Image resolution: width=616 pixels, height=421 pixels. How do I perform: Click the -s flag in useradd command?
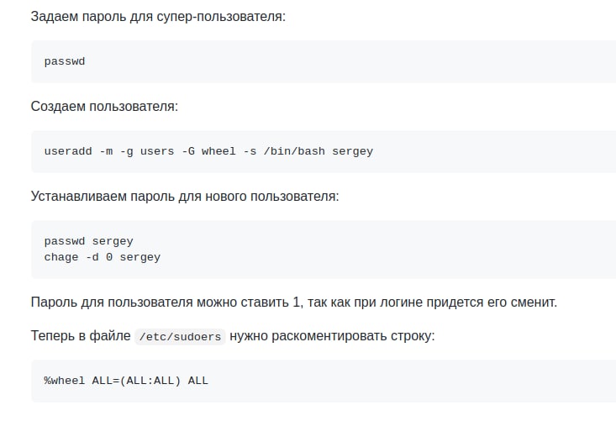(250, 151)
